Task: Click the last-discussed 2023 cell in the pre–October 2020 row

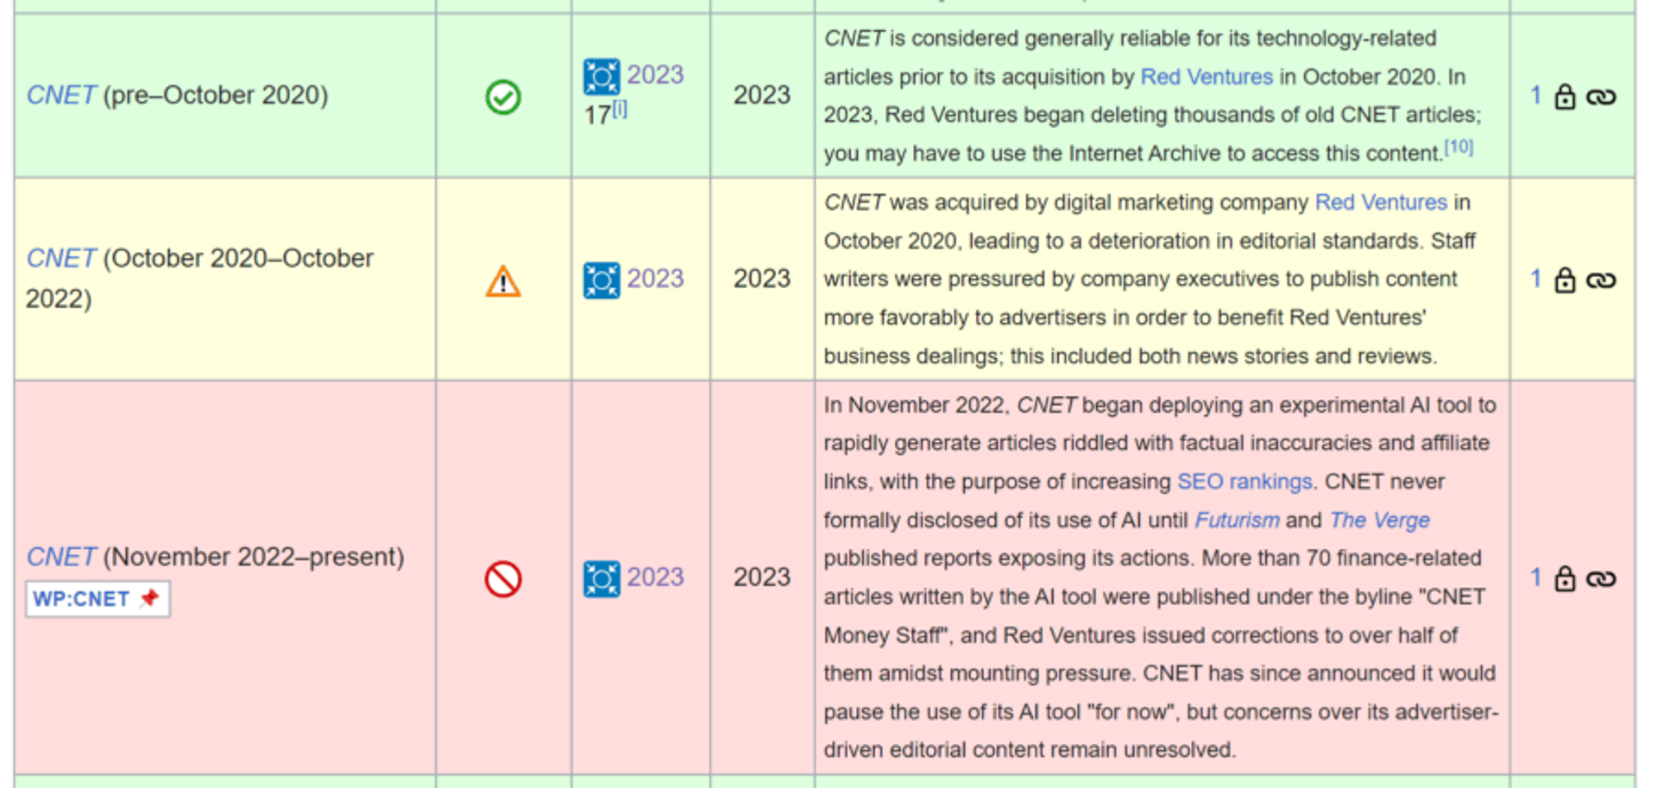Action: pyautogui.click(x=762, y=95)
